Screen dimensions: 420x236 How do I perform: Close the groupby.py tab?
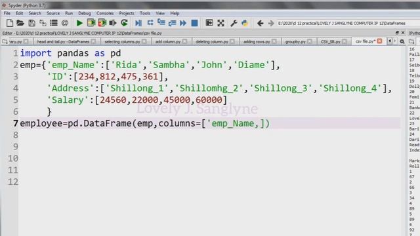(x=310, y=41)
